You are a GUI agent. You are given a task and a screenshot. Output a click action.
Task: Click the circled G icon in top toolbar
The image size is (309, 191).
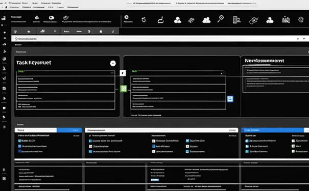126,17
